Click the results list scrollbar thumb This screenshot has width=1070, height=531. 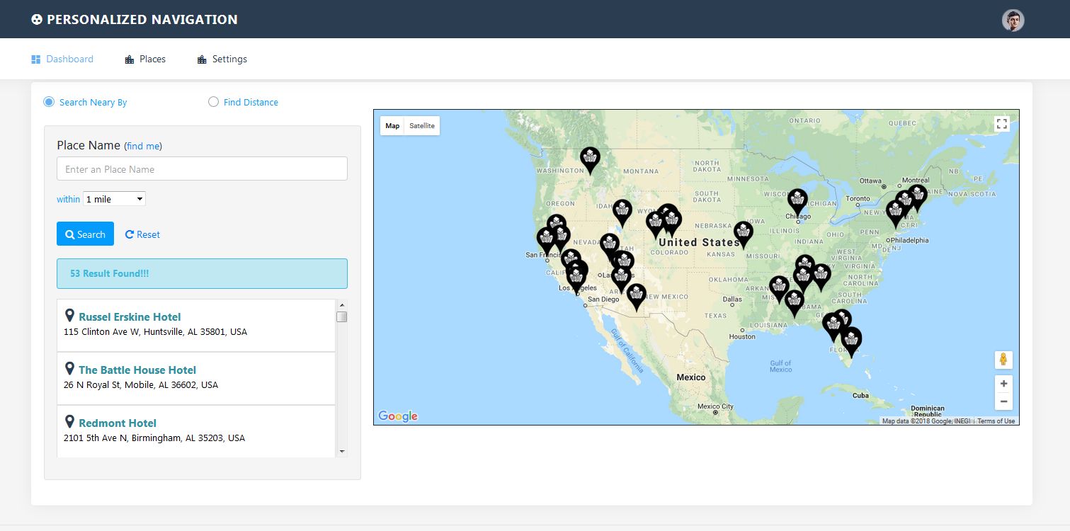341,316
